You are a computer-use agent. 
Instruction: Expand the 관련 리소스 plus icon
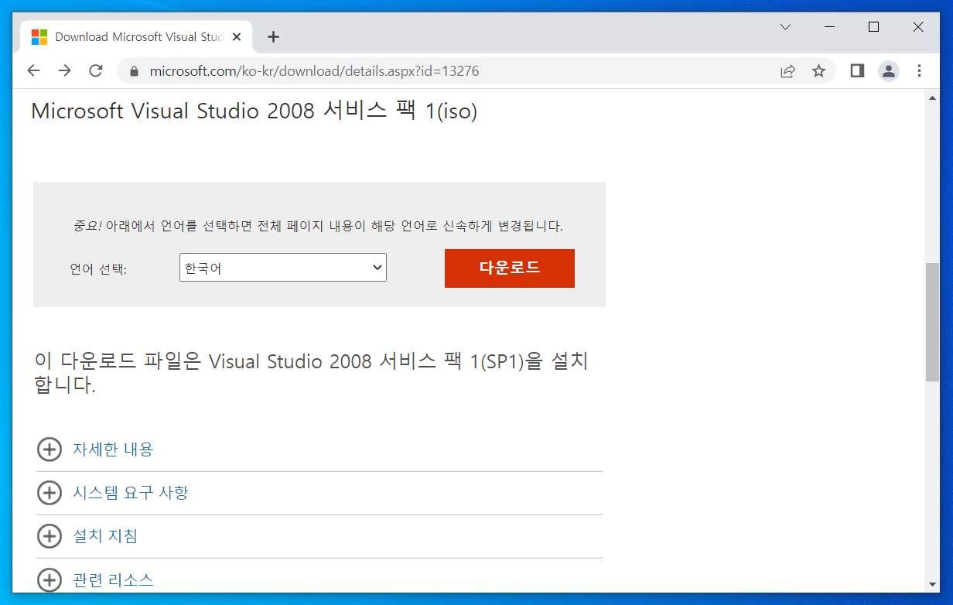click(x=50, y=579)
